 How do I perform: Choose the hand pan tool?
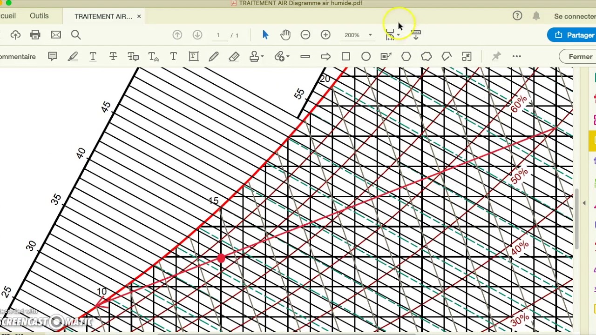point(285,35)
